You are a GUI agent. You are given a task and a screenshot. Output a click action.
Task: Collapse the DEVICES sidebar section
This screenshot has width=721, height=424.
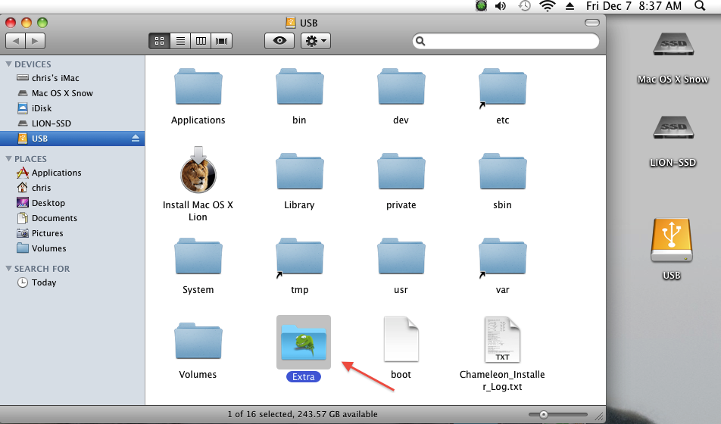(8, 64)
